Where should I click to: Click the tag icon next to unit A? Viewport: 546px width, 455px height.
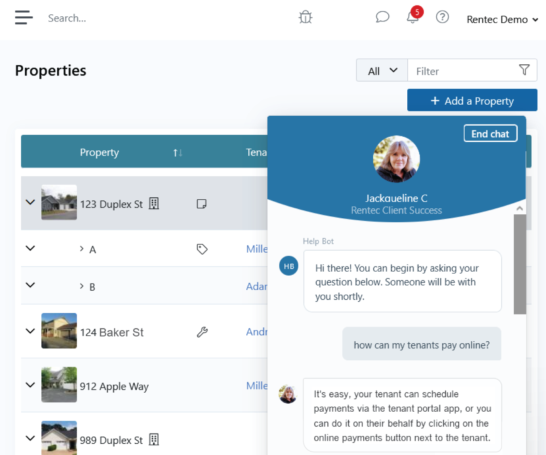click(x=202, y=249)
